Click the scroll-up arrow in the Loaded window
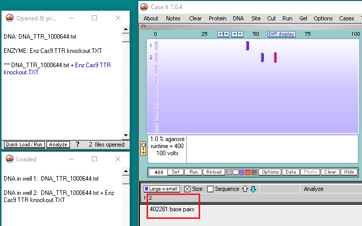This screenshot has width=362, height=226. click(x=126, y=171)
